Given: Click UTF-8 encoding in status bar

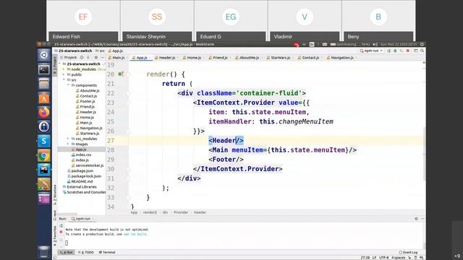Looking at the screenshot, I should coord(384,257).
